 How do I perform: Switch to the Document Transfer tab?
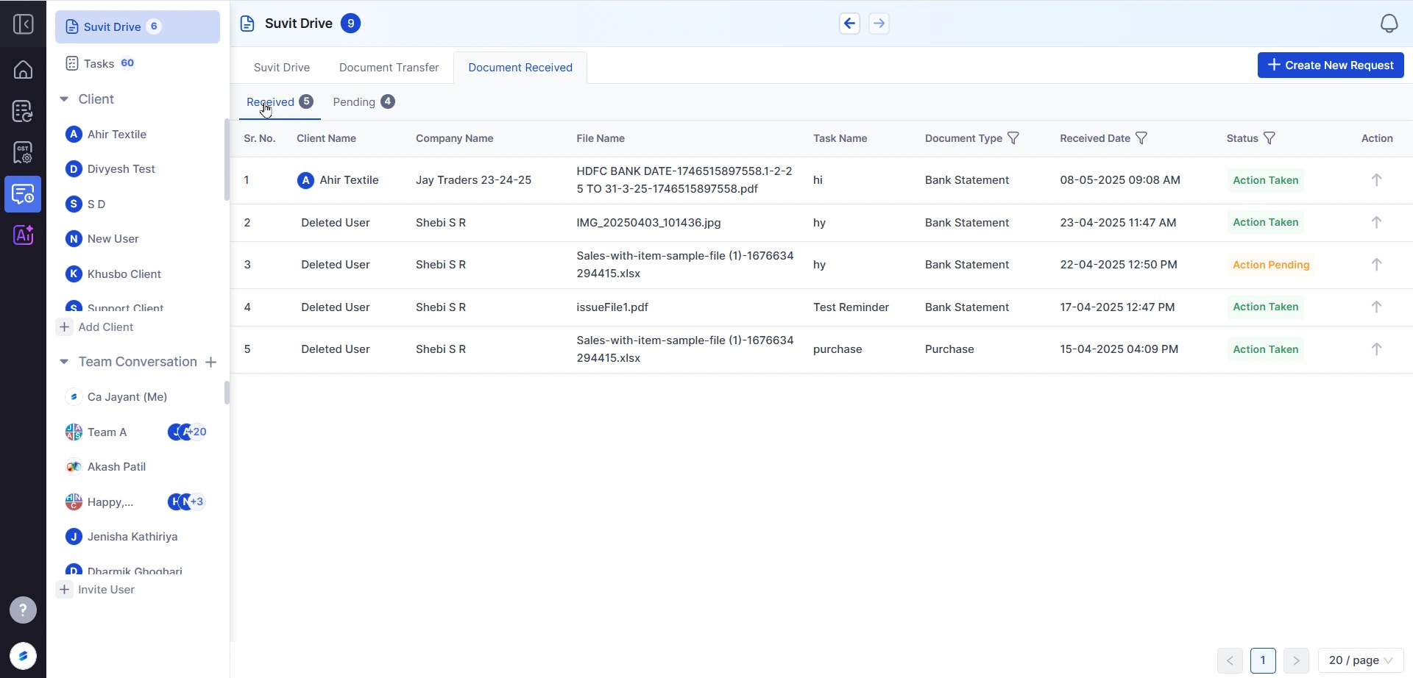389,68
